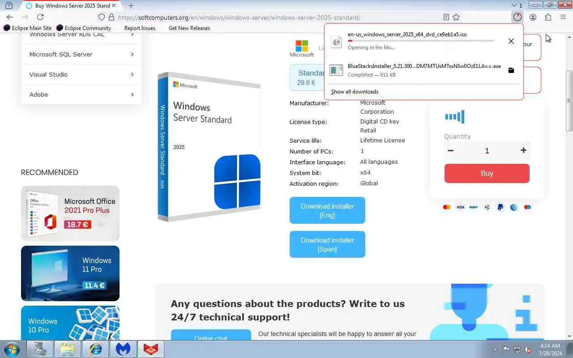Open the account profile toolbar icon
The width and height of the screenshot is (573, 358).
point(533,17)
